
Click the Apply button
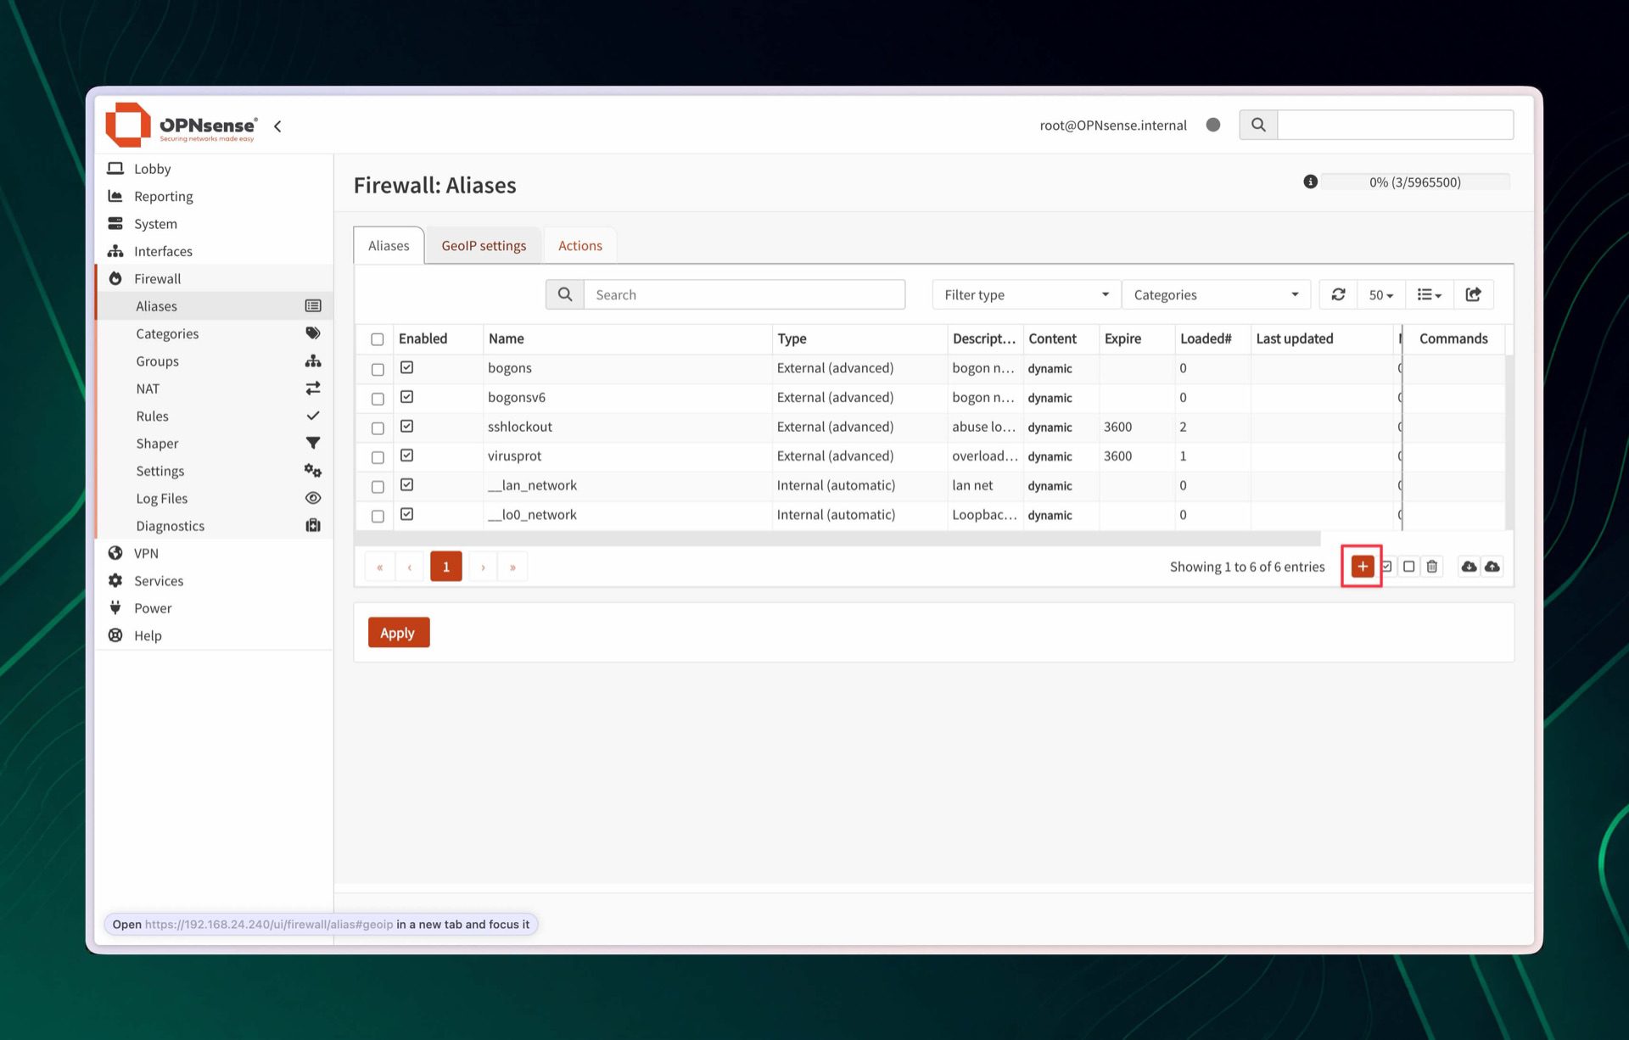tap(399, 633)
